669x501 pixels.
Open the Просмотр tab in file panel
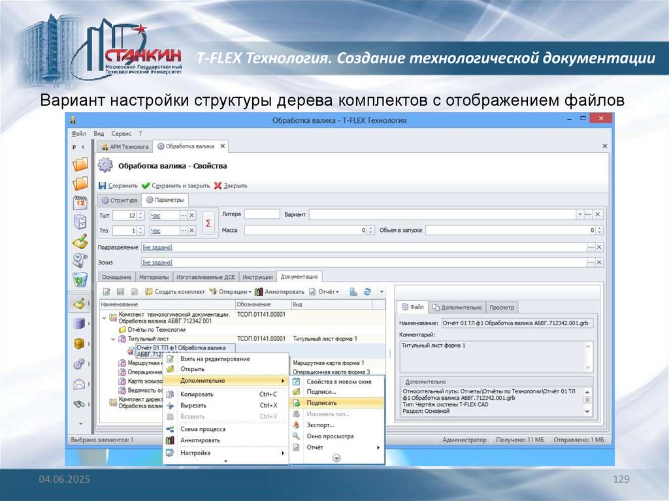click(501, 307)
